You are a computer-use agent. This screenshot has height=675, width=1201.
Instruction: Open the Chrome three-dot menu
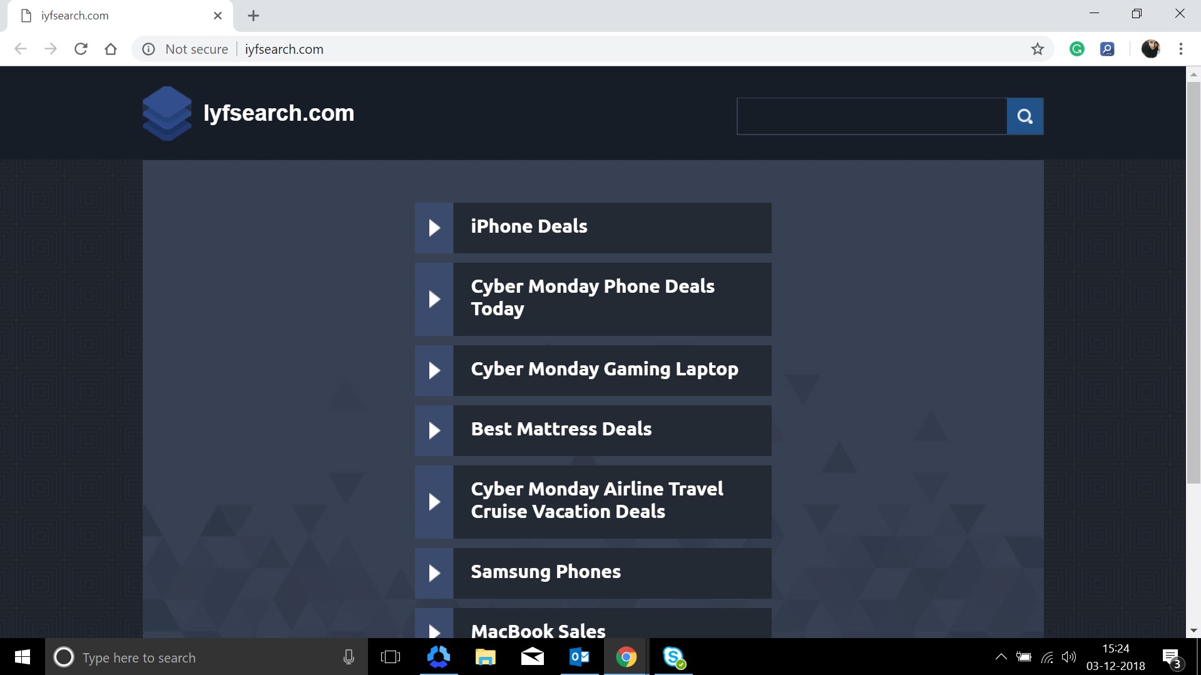1181,49
